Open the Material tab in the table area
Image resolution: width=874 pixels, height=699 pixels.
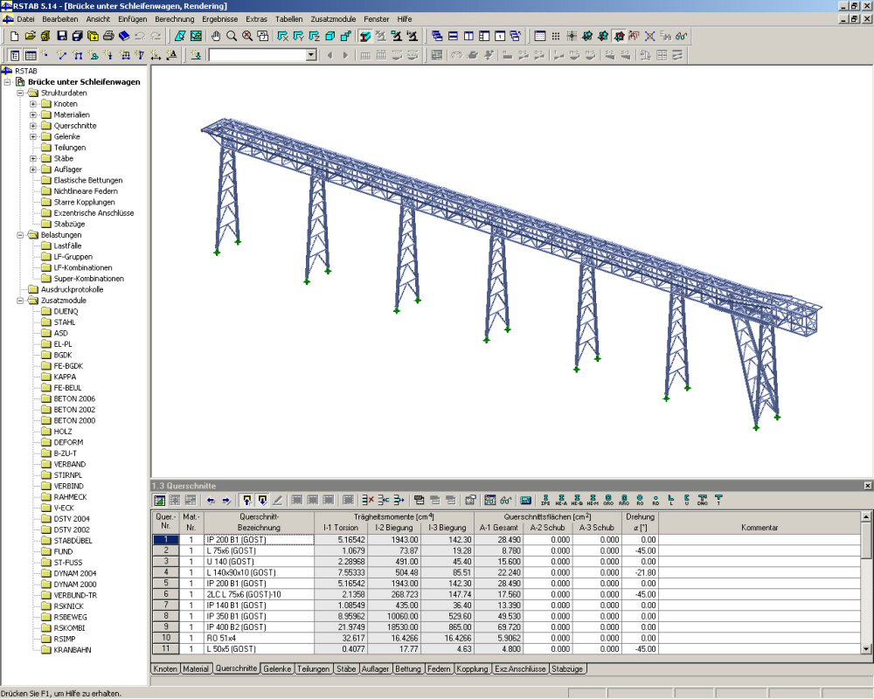click(196, 668)
